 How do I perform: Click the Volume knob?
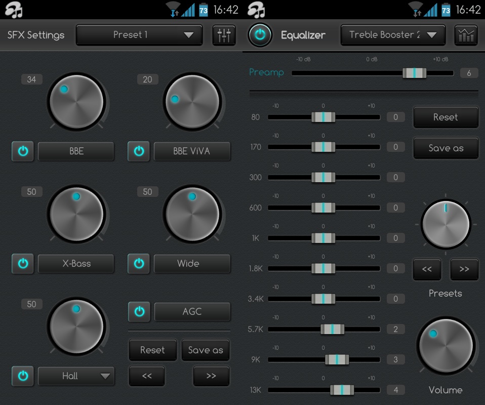pos(446,346)
